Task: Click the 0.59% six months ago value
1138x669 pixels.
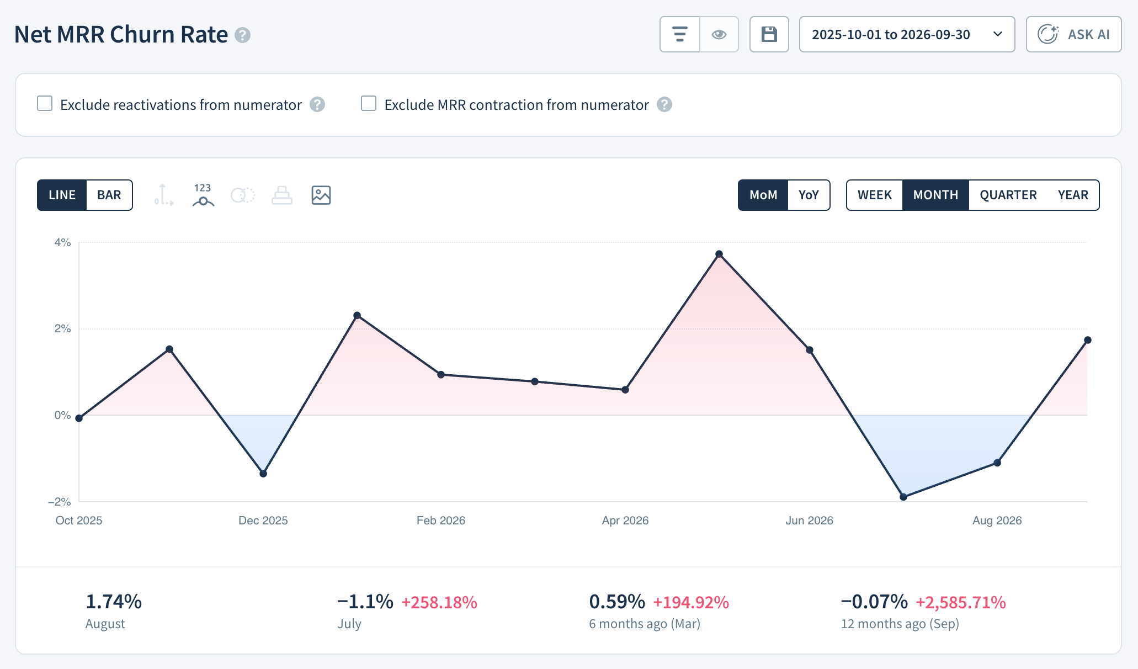Action: pyautogui.click(x=617, y=602)
